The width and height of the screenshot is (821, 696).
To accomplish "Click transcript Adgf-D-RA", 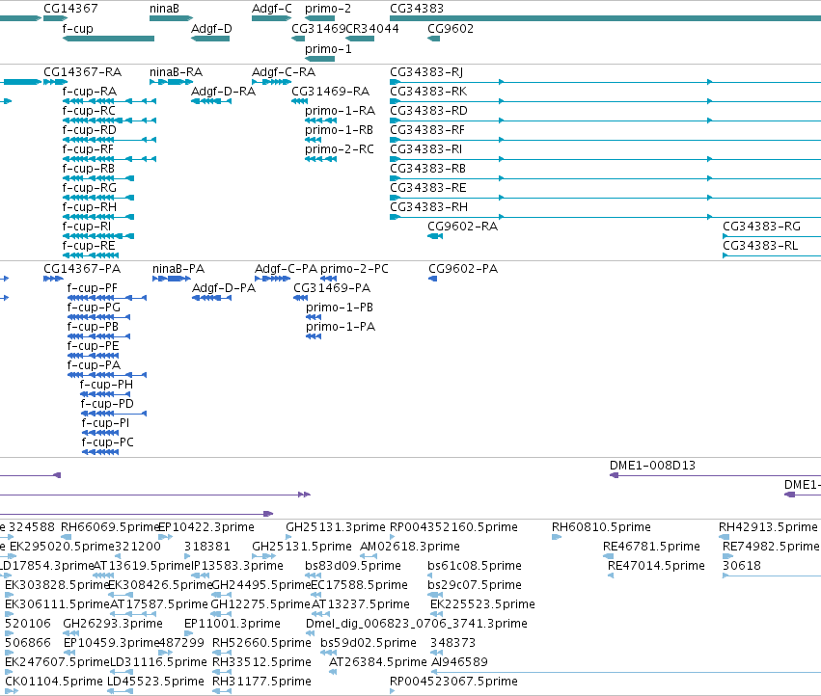I will [x=223, y=91].
